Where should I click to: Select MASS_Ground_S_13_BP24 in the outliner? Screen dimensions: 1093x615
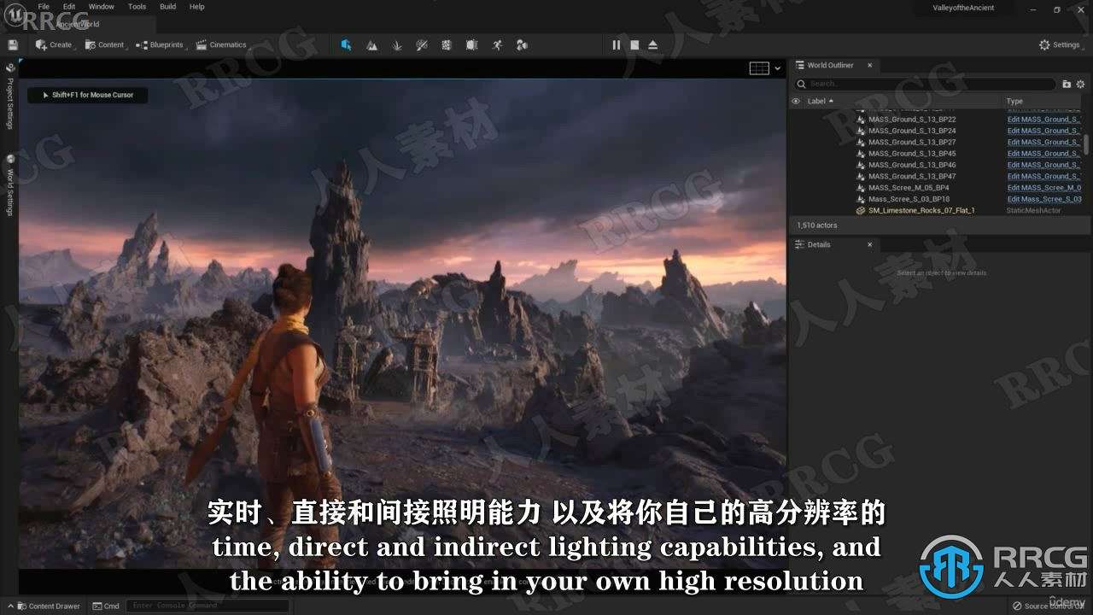(x=912, y=131)
